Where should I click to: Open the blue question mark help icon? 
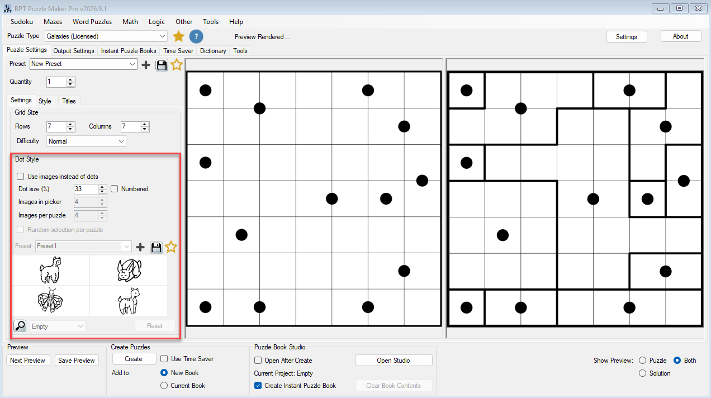(196, 36)
